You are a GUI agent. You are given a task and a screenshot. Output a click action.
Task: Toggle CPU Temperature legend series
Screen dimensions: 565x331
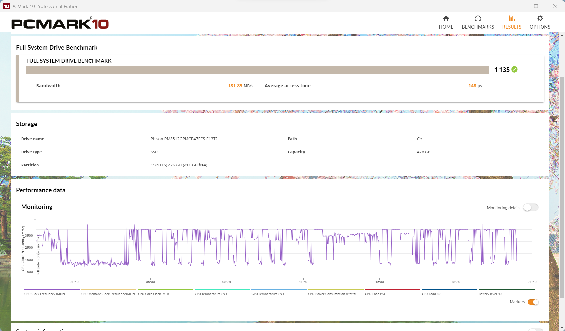pyautogui.click(x=222, y=292)
